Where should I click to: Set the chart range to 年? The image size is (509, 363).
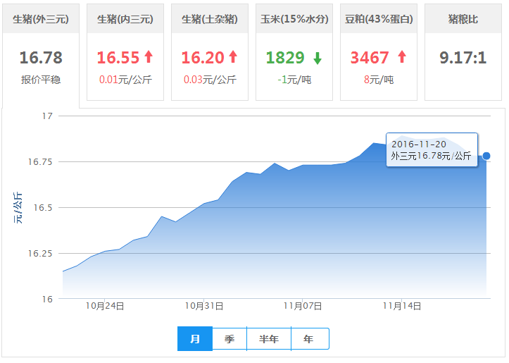(309, 339)
